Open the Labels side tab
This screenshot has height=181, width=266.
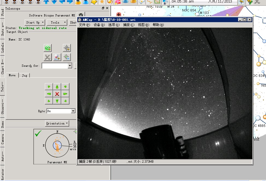(2, 48)
